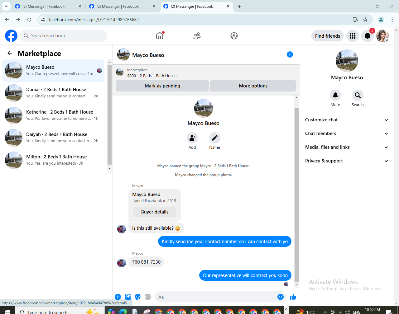Reload the page in Chrome
This screenshot has width=399, height=314.
coord(29,20)
